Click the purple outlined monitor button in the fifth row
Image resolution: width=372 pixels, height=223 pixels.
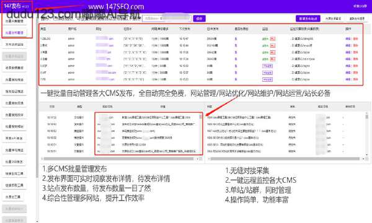click(x=267, y=66)
